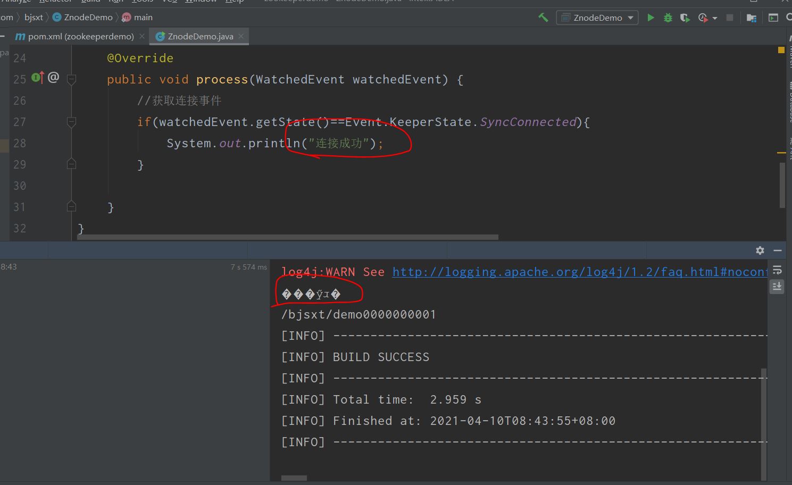
Task: Click the implements-method gutter icon on line 25
Action: point(37,78)
